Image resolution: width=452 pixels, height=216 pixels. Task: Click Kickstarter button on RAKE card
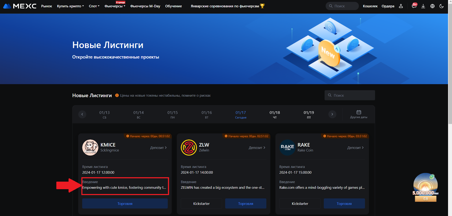[300, 204]
